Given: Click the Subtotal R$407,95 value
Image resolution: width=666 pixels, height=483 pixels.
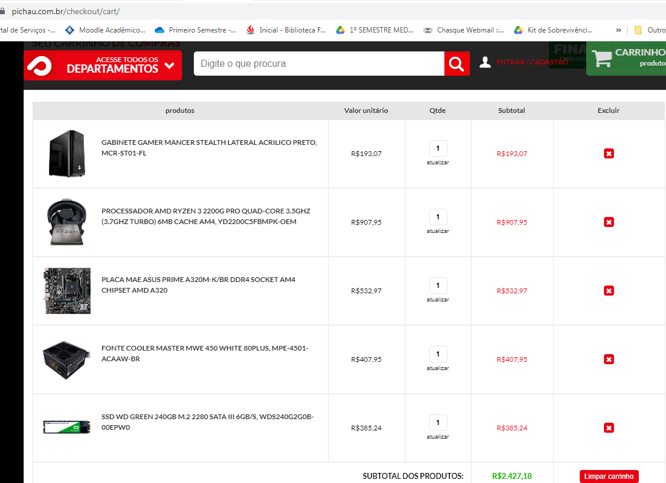Looking at the screenshot, I should (x=512, y=359).
